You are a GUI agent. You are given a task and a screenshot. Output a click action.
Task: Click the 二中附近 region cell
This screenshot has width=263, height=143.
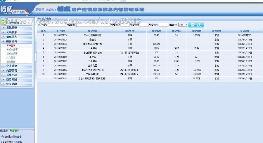coord(93,61)
